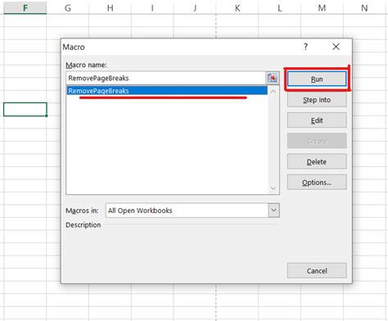Click the macro list scroll up arrow
Viewport: 388px width, 321px height.
click(x=273, y=92)
